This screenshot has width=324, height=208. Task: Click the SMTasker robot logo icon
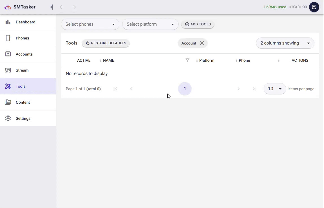(8, 7)
